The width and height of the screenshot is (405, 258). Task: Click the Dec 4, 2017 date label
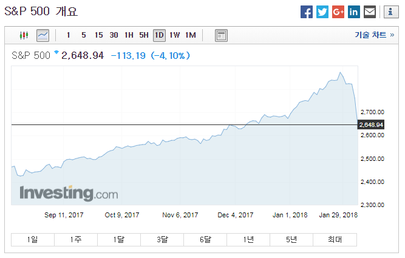click(x=236, y=215)
